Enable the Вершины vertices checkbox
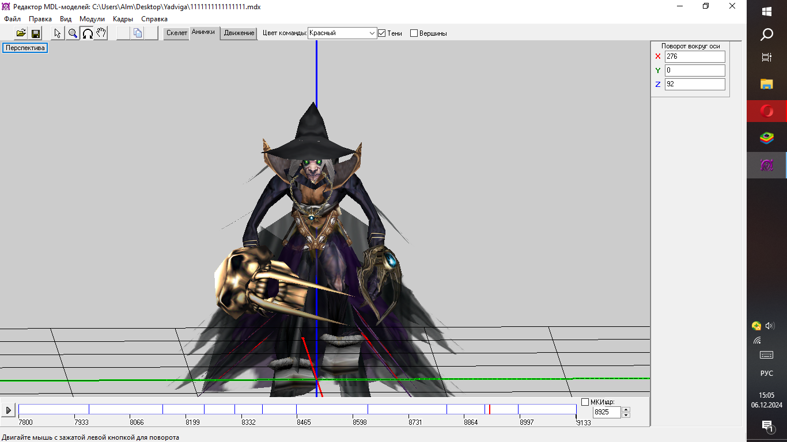 tap(414, 33)
